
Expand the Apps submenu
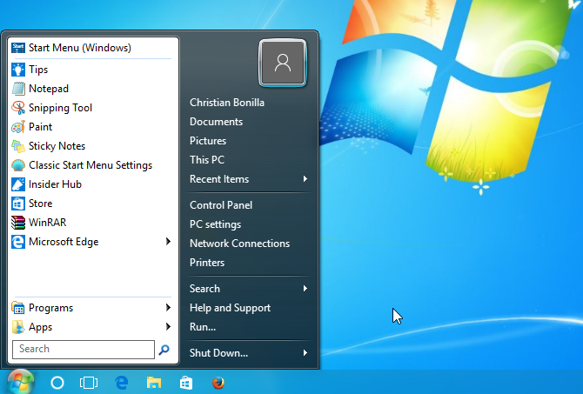tap(168, 327)
